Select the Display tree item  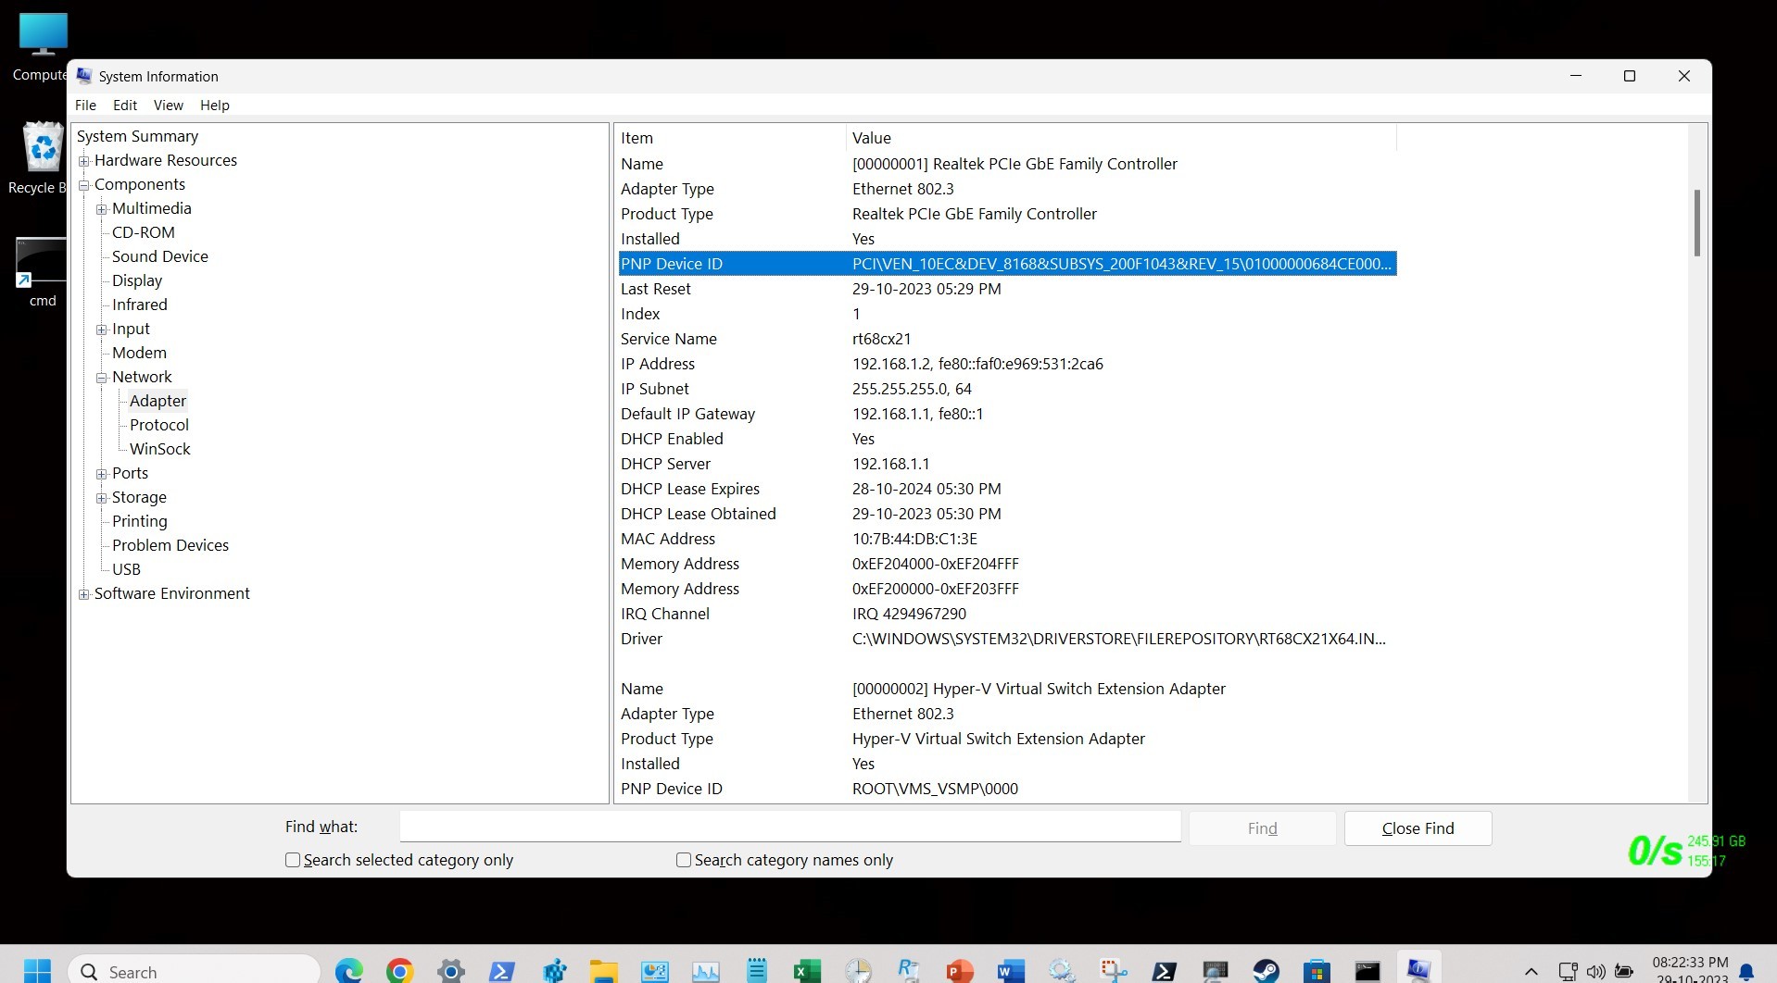[x=137, y=280]
